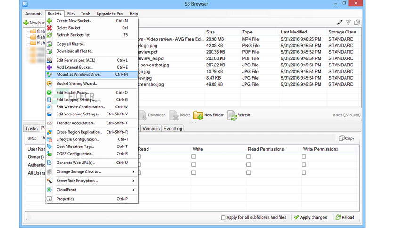Screen dimensions: 394x228
Task: Open the Files menu
Action: pos(71,14)
